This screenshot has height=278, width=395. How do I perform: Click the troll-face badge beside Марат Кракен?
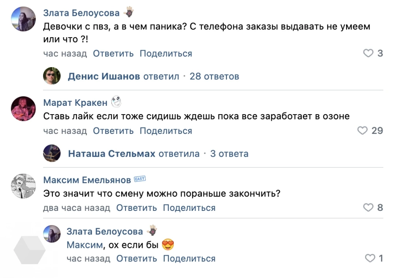(116, 102)
